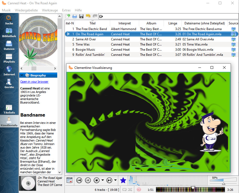Click left arrow of image horizontal scrollbar

pyautogui.click(x=21, y=69)
